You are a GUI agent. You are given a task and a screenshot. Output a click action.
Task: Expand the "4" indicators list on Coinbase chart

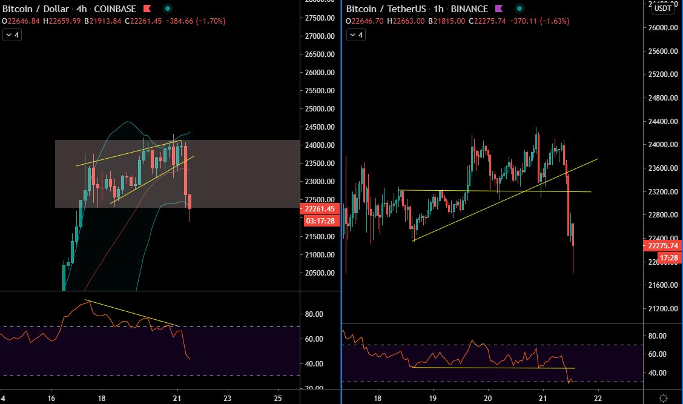tap(12, 35)
